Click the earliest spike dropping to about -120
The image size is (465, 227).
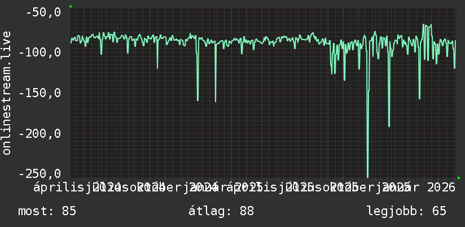(157, 67)
